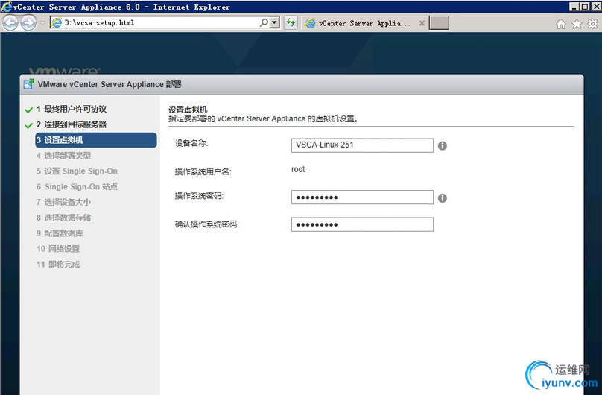Minimize the Internet Explorer window
Image resolution: width=602 pixels, height=395 pixels.
pos(574,7)
